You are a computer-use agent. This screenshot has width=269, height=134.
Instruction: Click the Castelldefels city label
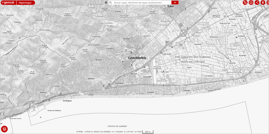tap(140, 58)
